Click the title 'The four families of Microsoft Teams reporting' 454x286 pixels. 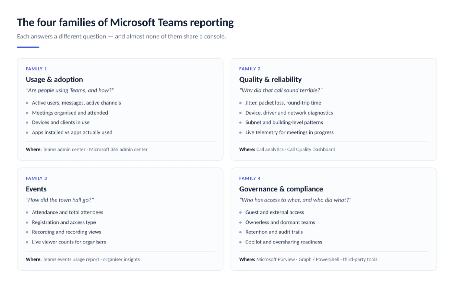(x=125, y=23)
